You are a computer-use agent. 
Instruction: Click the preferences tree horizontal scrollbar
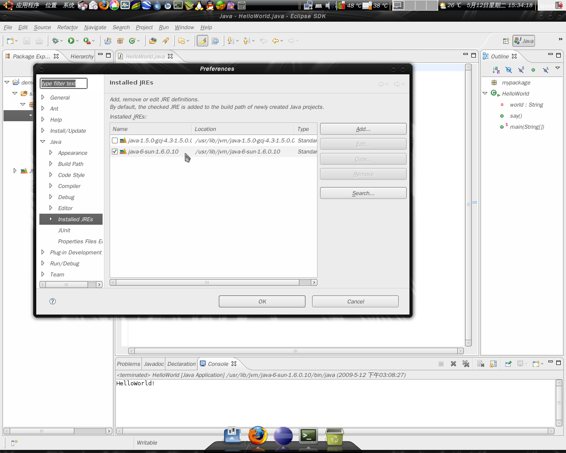click(x=71, y=285)
